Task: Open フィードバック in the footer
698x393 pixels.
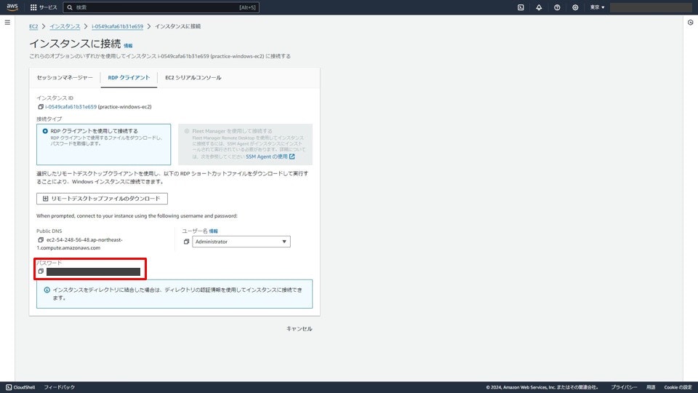Action: click(x=59, y=387)
